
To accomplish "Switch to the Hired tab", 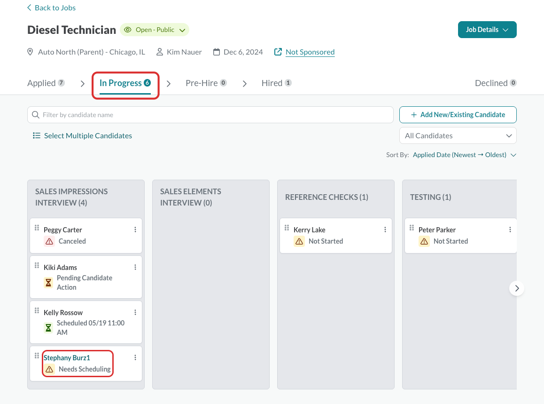I will 277,83.
